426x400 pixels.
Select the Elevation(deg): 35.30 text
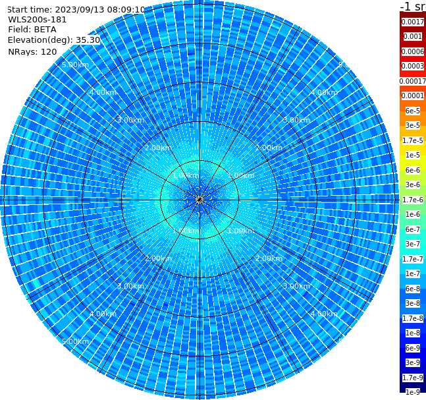pyautogui.click(x=54, y=40)
